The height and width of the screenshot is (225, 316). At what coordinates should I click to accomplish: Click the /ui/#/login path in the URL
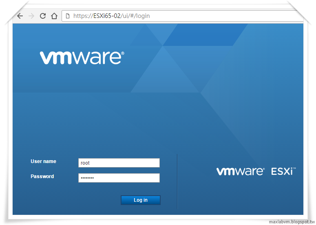click(x=135, y=16)
